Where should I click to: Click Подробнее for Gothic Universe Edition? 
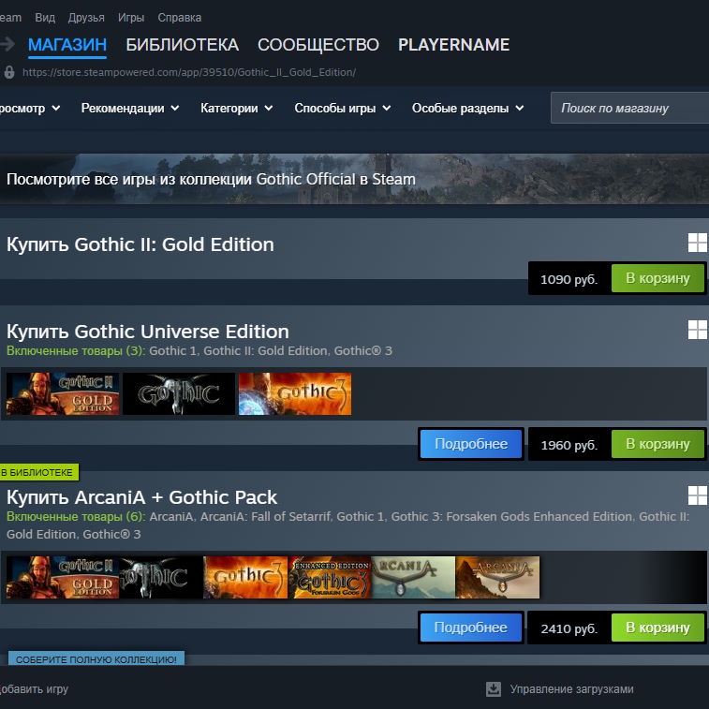pos(471,444)
